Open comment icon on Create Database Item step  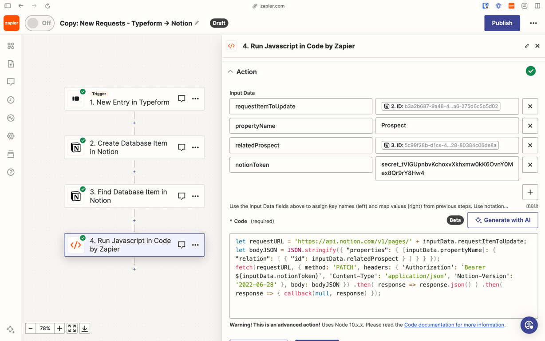point(182,147)
